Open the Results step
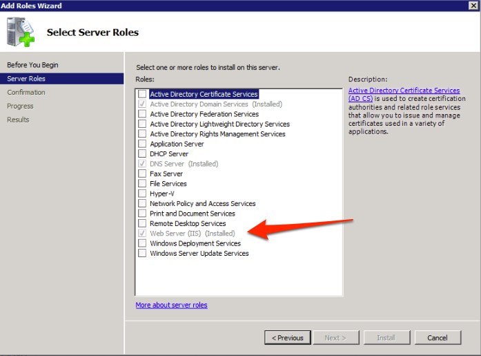 point(18,120)
